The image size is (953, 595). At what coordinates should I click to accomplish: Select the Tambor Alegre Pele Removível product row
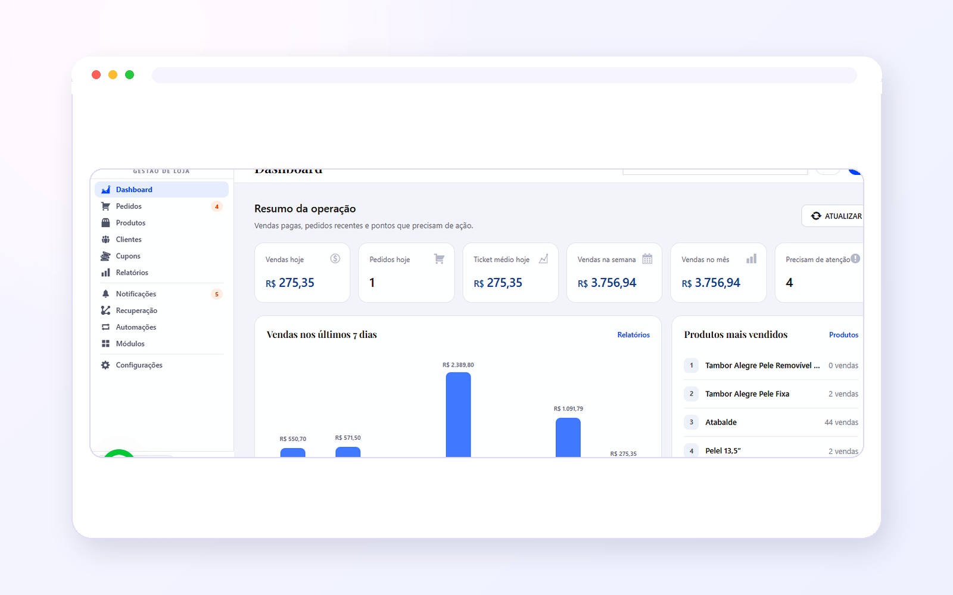[x=771, y=365]
